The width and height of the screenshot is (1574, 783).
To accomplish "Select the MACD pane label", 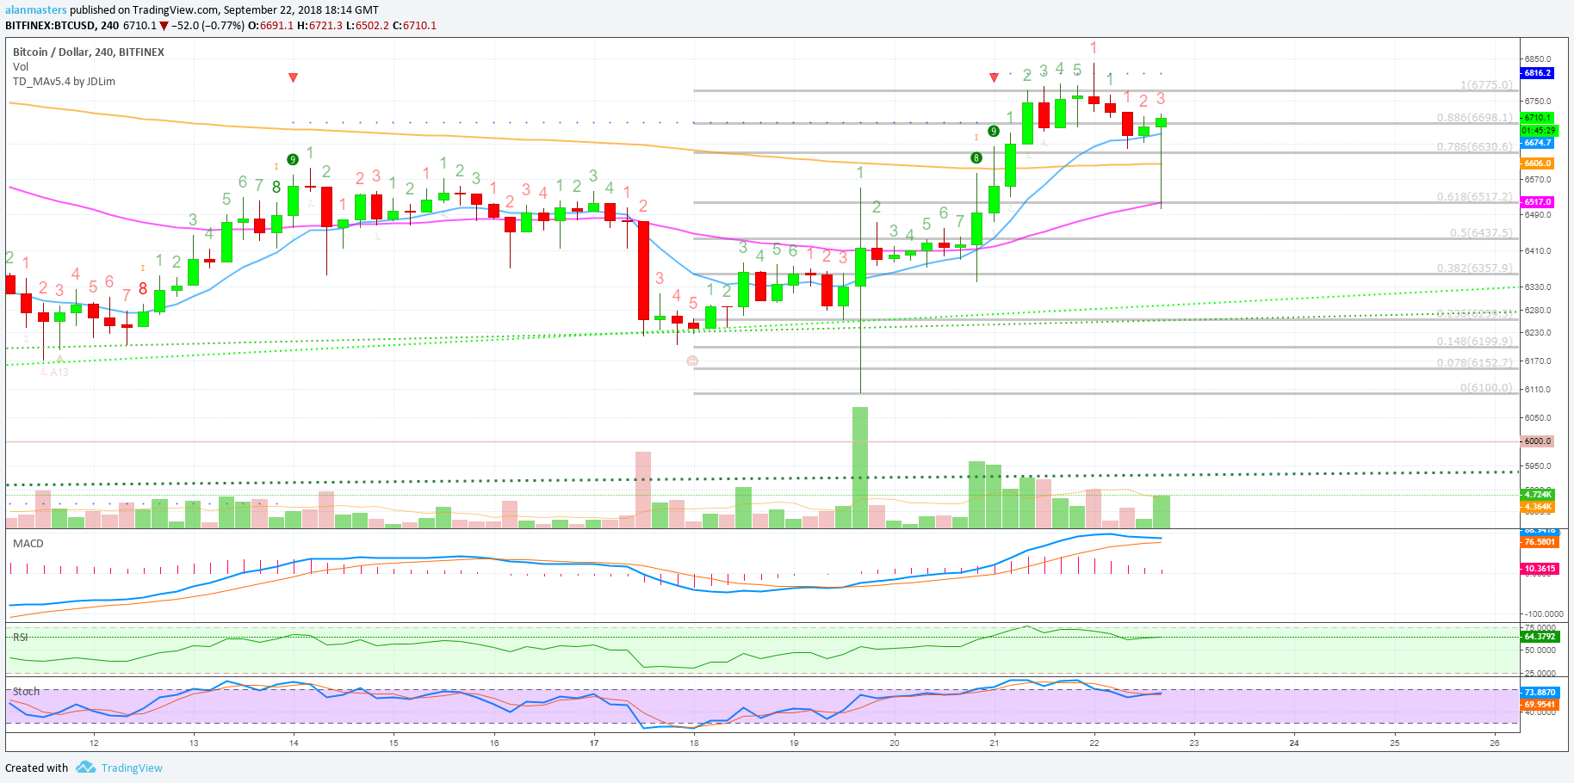I will pos(28,544).
